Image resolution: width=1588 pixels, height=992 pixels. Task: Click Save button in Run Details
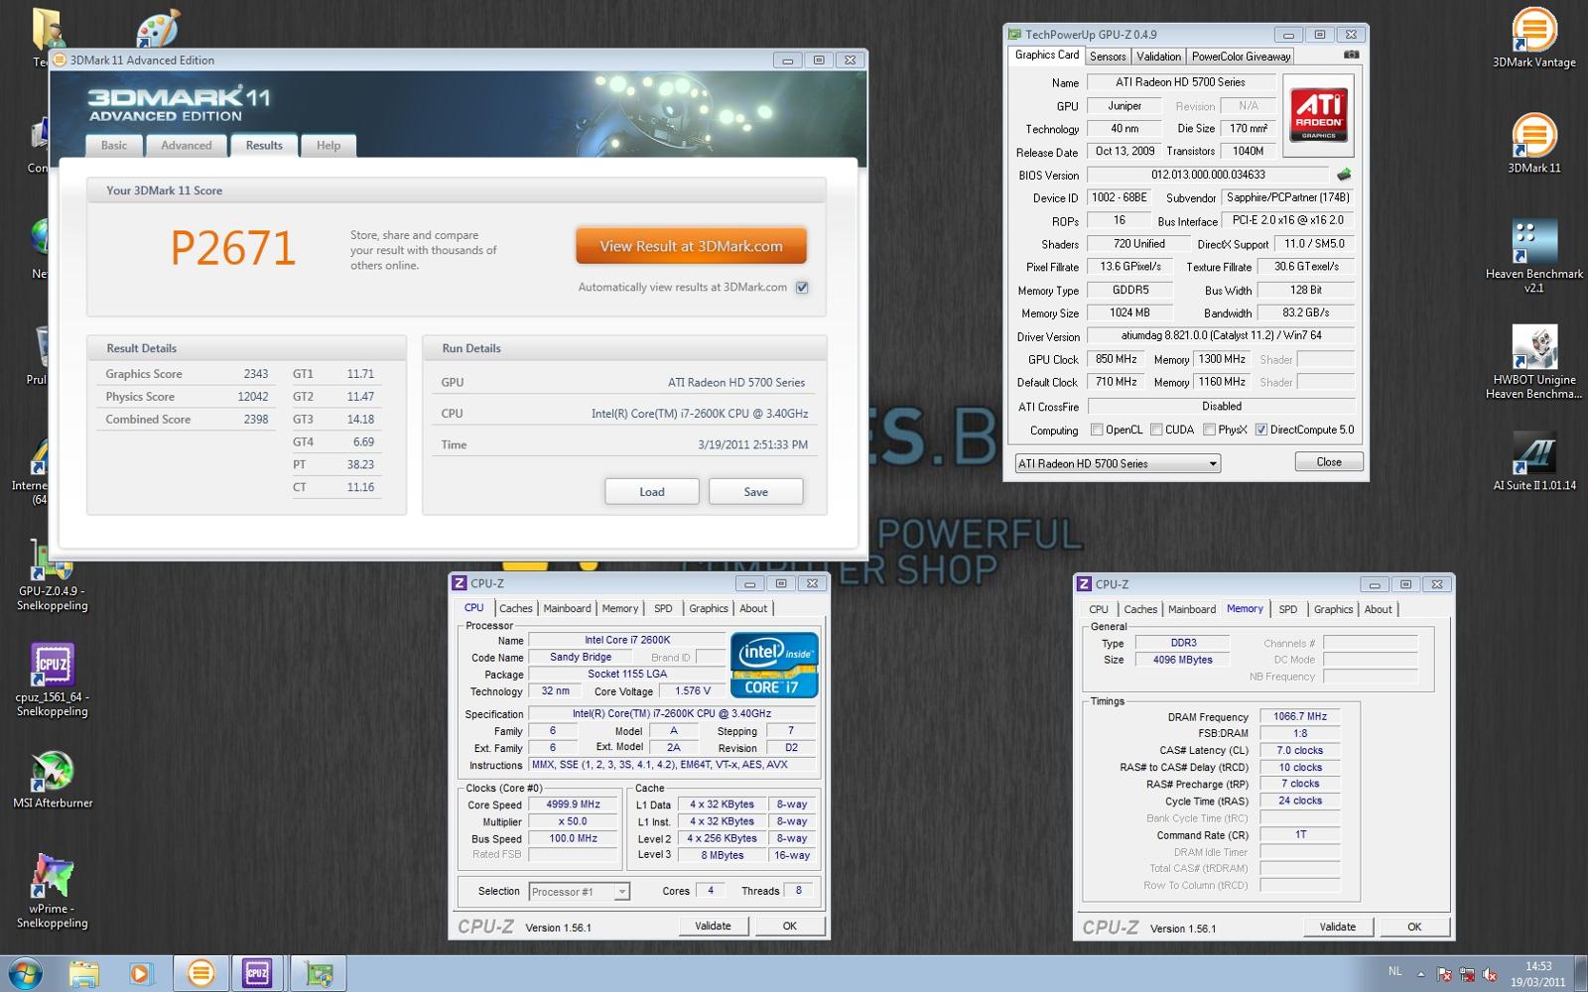point(756,492)
